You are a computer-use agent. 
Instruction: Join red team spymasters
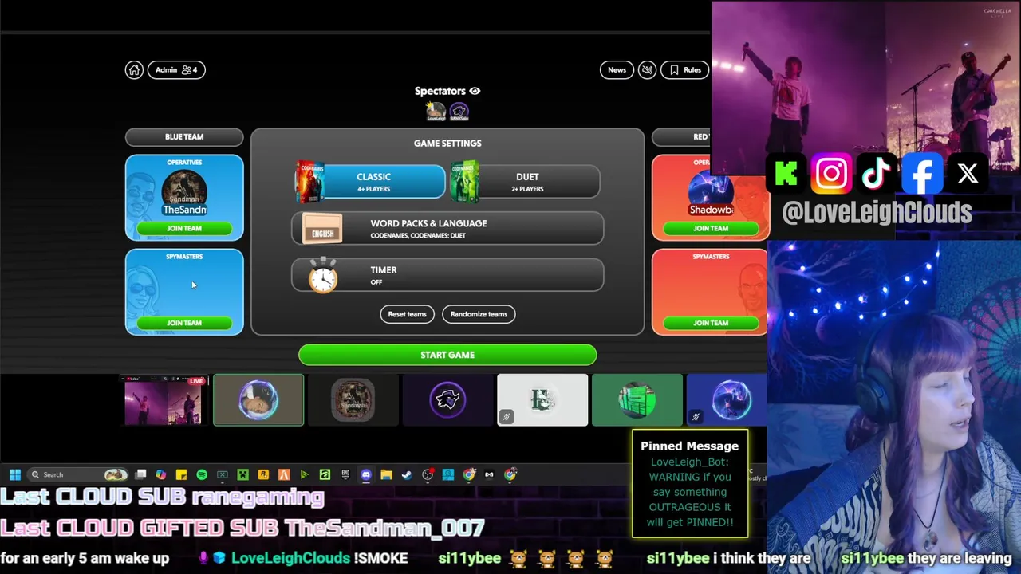click(x=711, y=324)
